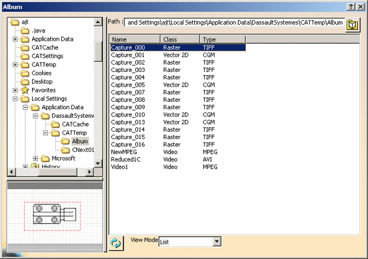Sort list by Type column header
This screenshot has height=259, width=368.
(223, 39)
